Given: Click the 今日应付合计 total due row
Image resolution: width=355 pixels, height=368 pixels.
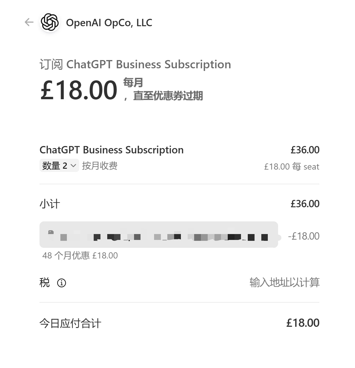Looking at the screenshot, I should [x=179, y=323].
